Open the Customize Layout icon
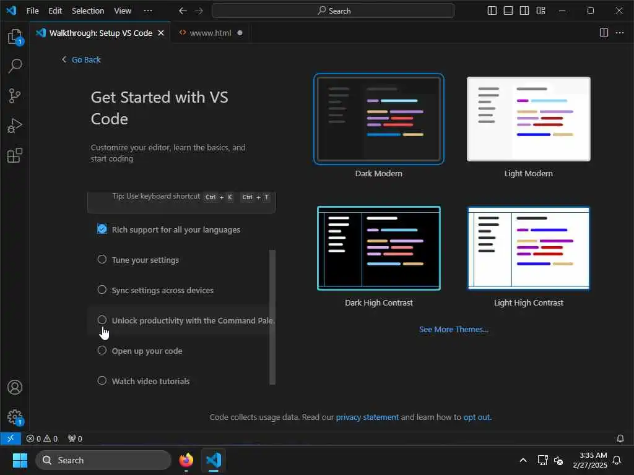Screen dimensions: 634x475 [541, 11]
